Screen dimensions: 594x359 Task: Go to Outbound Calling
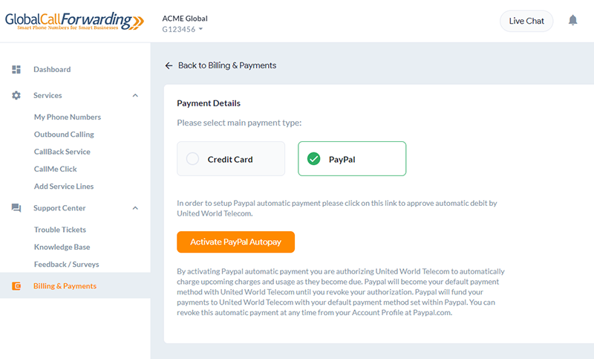coord(64,135)
